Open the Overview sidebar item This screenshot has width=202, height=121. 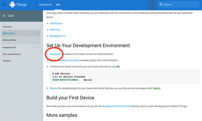pyautogui.click(x=7, y=27)
